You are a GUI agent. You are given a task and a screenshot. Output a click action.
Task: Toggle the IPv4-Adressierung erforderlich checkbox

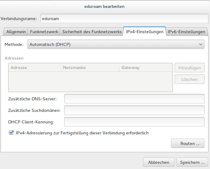click(11, 133)
